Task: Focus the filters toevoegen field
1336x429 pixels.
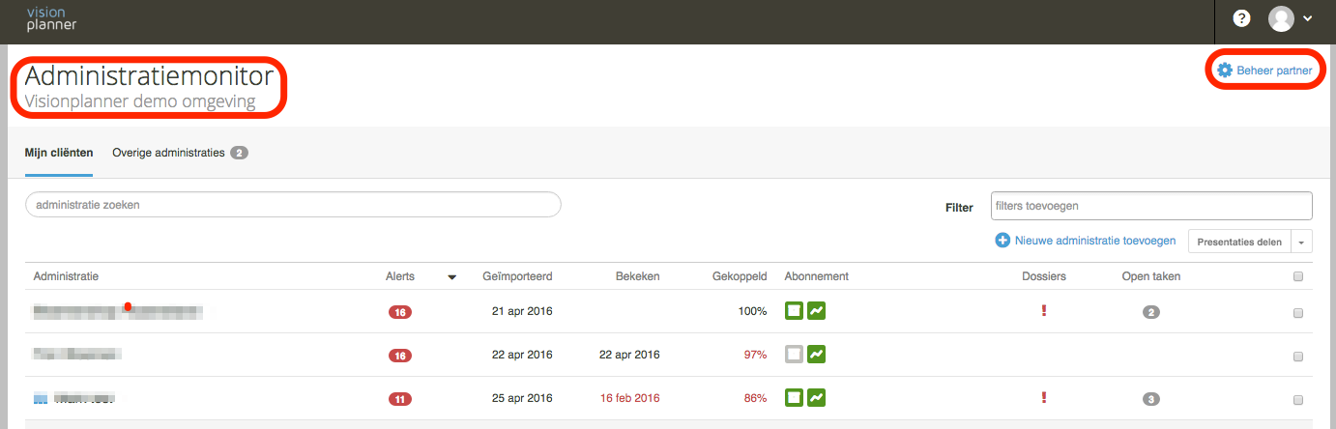Action: [1151, 206]
